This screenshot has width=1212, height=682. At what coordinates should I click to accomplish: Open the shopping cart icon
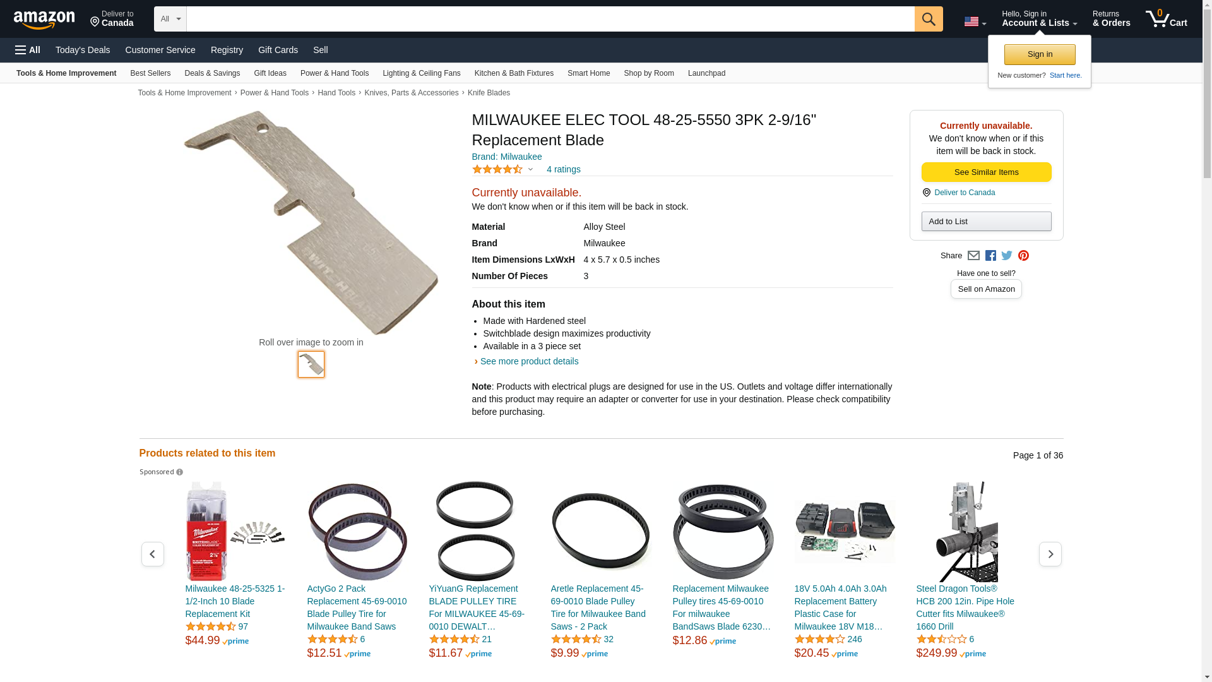pyautogui.click(x=1167, y=19)
